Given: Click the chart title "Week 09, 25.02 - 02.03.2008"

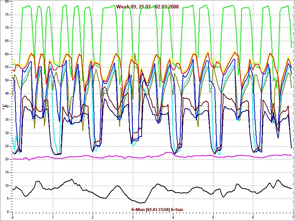Looking at the screenshot, I should tap(147, 7).
